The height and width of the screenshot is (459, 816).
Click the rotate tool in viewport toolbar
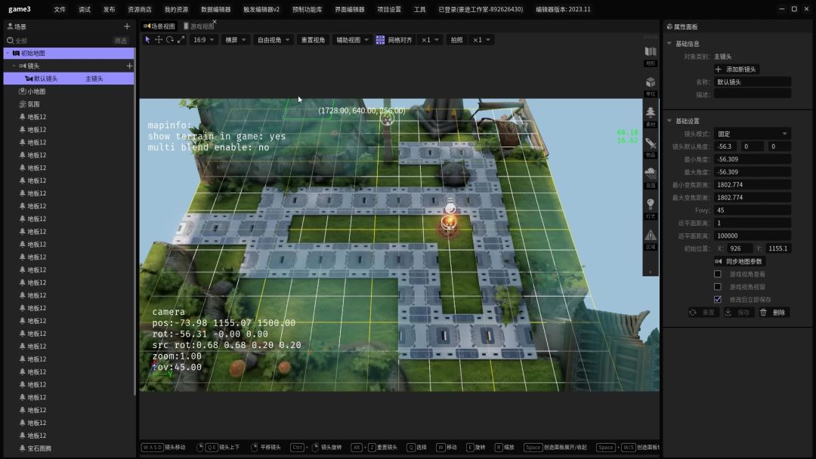pyautogui.click(x=170, y=40)
